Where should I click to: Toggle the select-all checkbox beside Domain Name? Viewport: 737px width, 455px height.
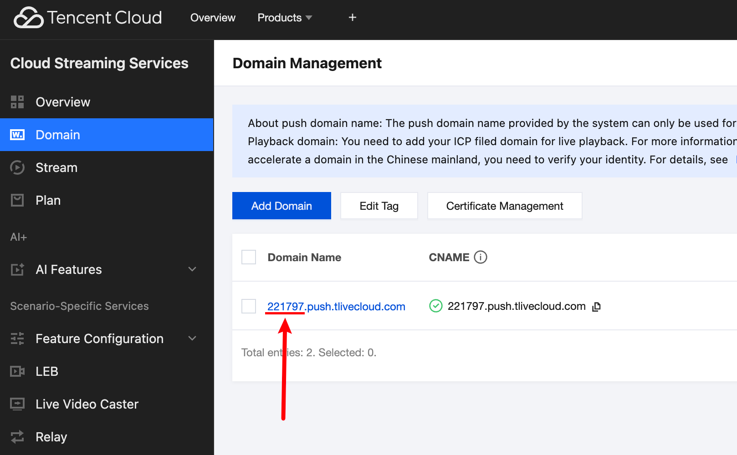pos(249,258)
